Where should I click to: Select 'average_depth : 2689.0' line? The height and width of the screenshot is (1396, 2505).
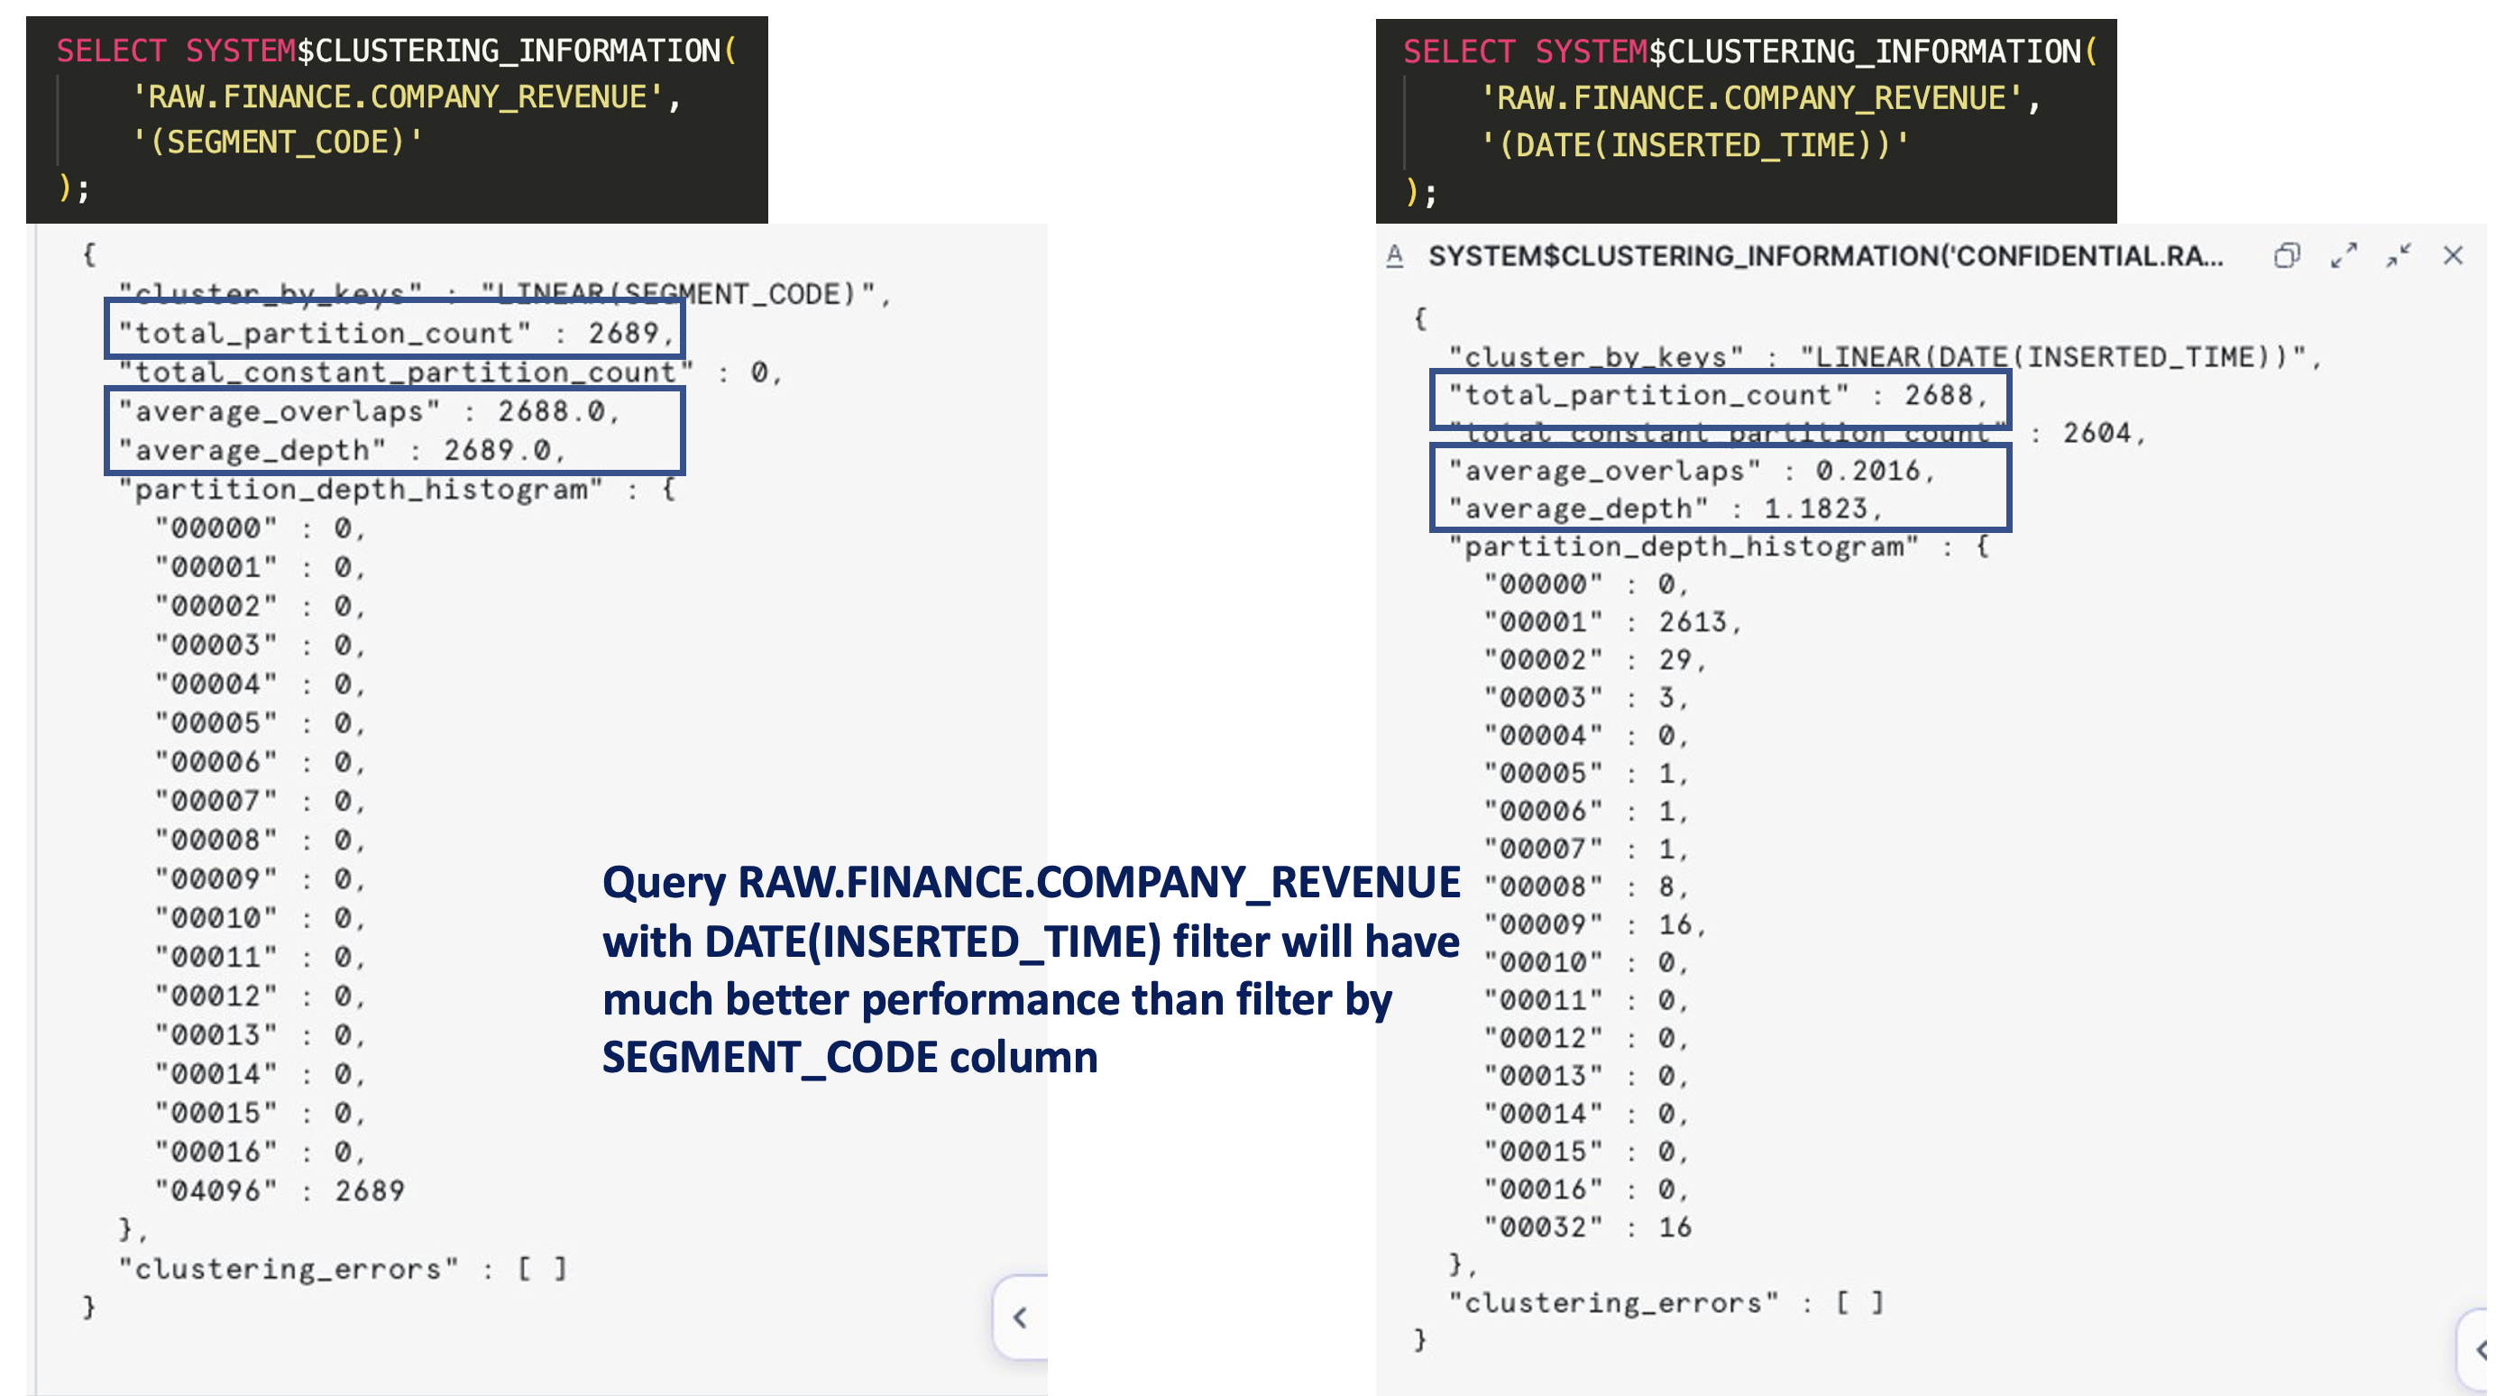click(x=342, y=450)
